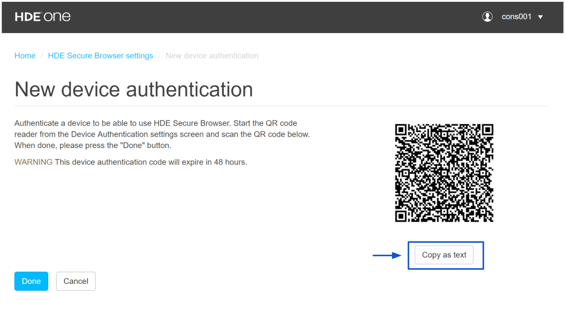Click the instruction paragraph starting 'Authenticate a device'
The width and height of the screenshot is (566, 314).
pos(162,134)
